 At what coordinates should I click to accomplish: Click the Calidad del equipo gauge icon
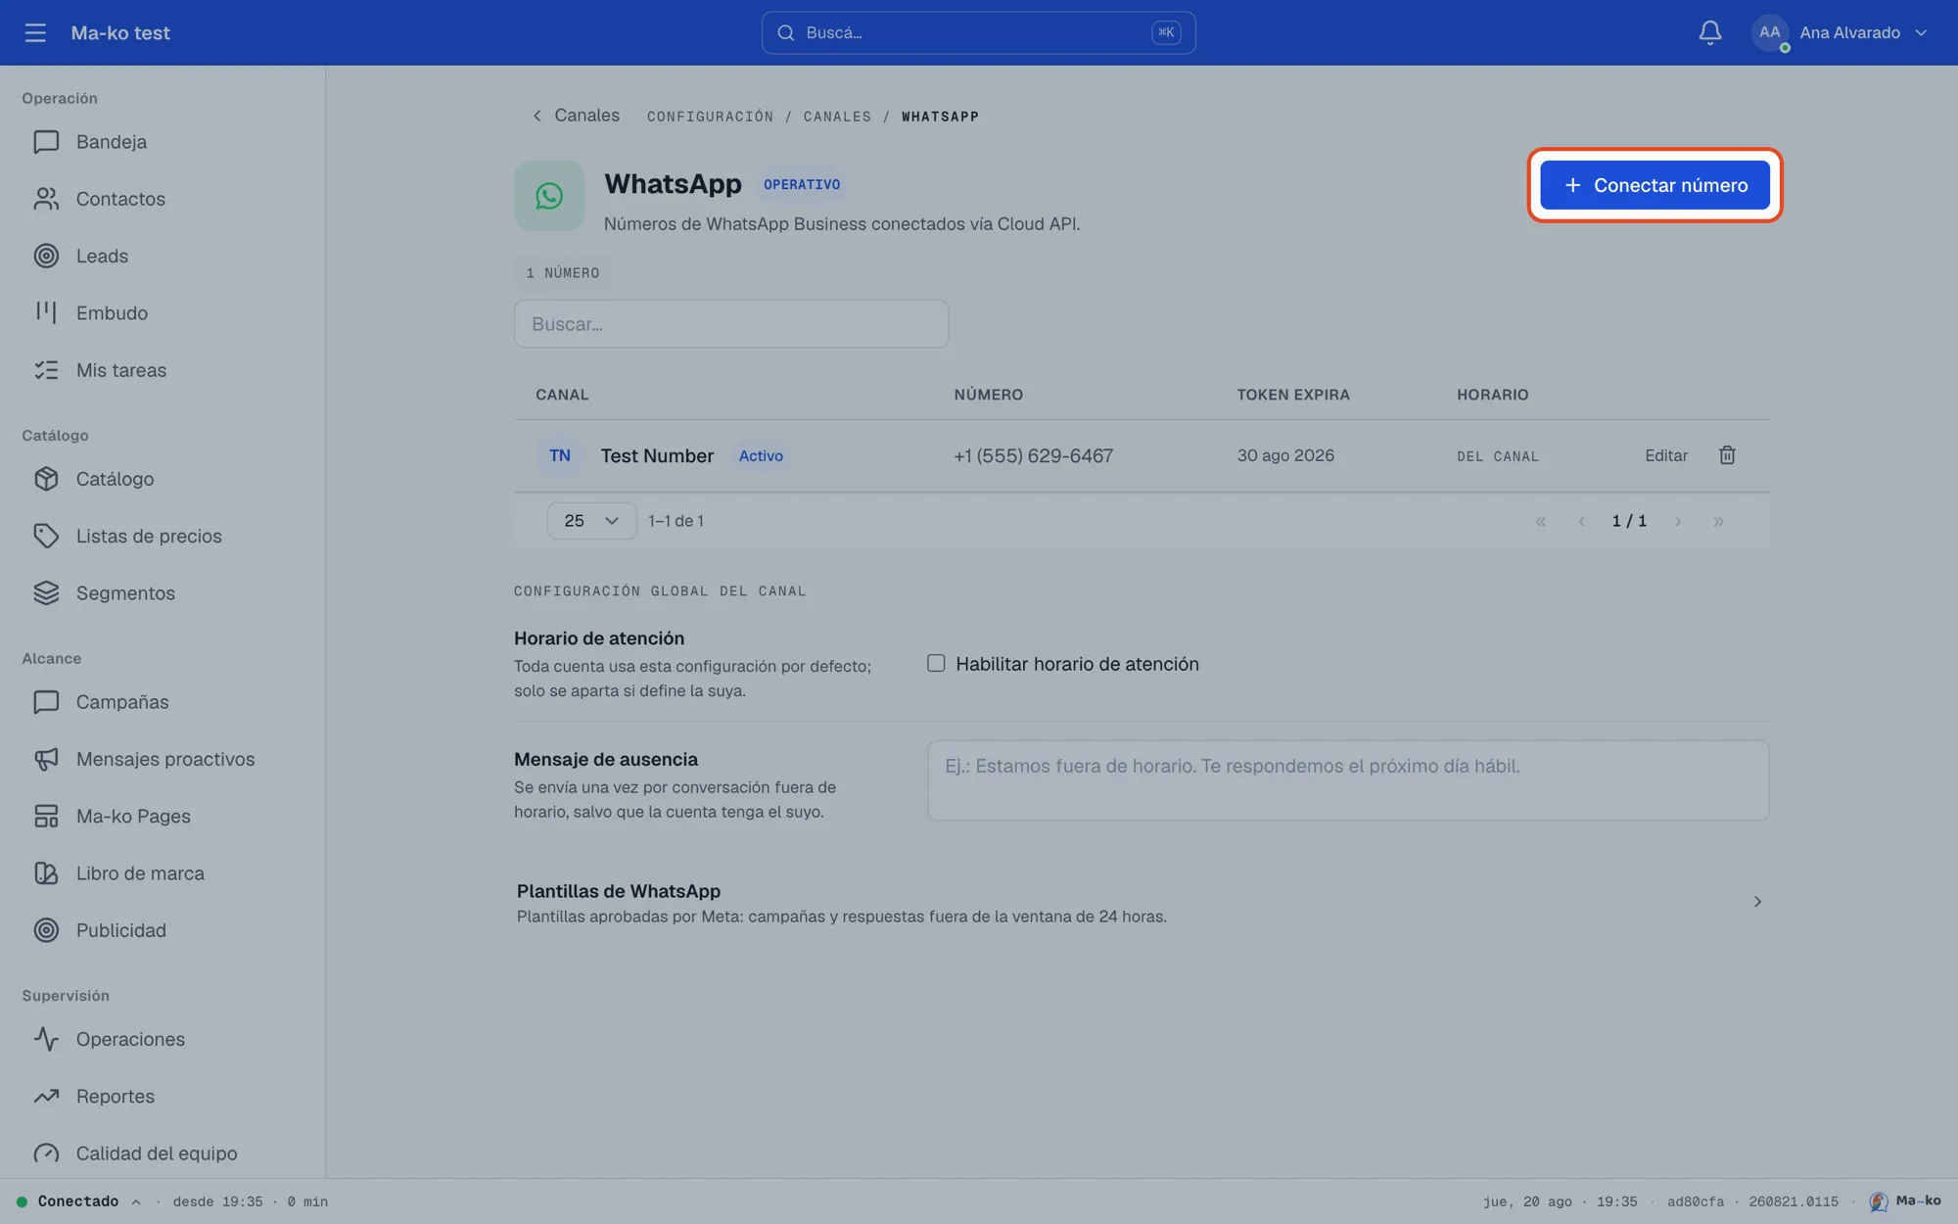[x=46, y=1153]
